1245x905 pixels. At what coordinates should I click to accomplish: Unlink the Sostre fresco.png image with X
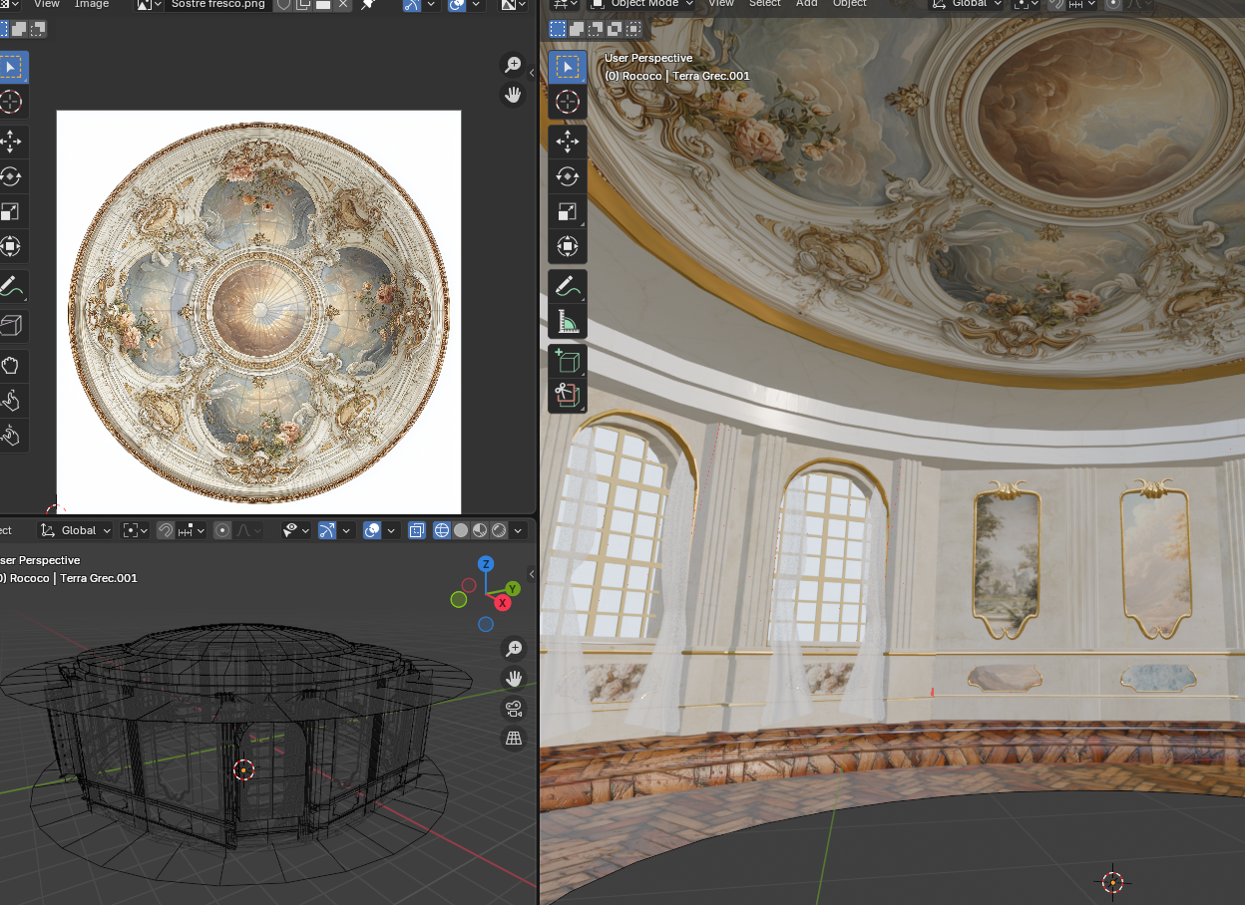pyautogui.click(x=343, y=5)
